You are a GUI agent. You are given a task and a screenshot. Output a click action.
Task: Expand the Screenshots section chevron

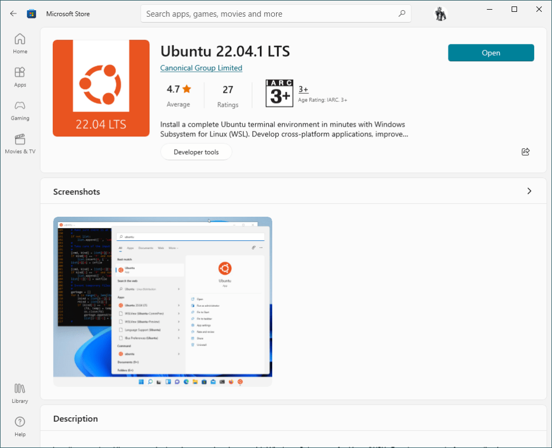coord(529,191)
